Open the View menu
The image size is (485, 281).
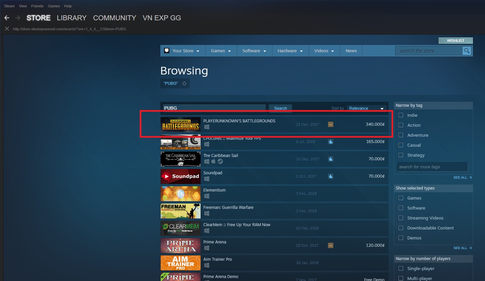(x=23, y=6)
